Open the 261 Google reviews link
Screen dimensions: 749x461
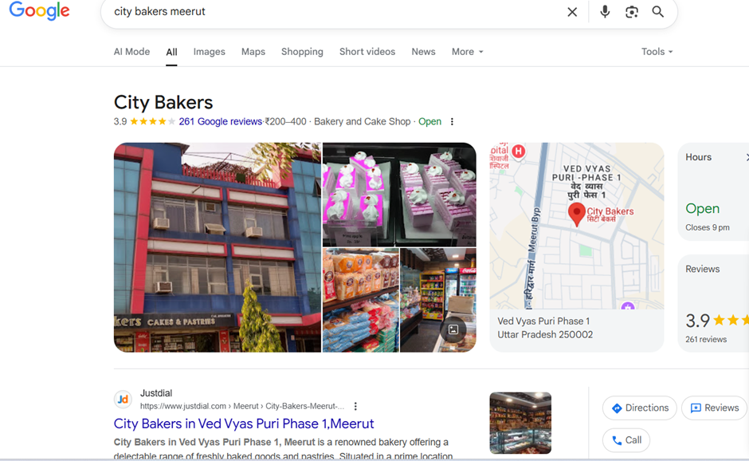point(220,121)
